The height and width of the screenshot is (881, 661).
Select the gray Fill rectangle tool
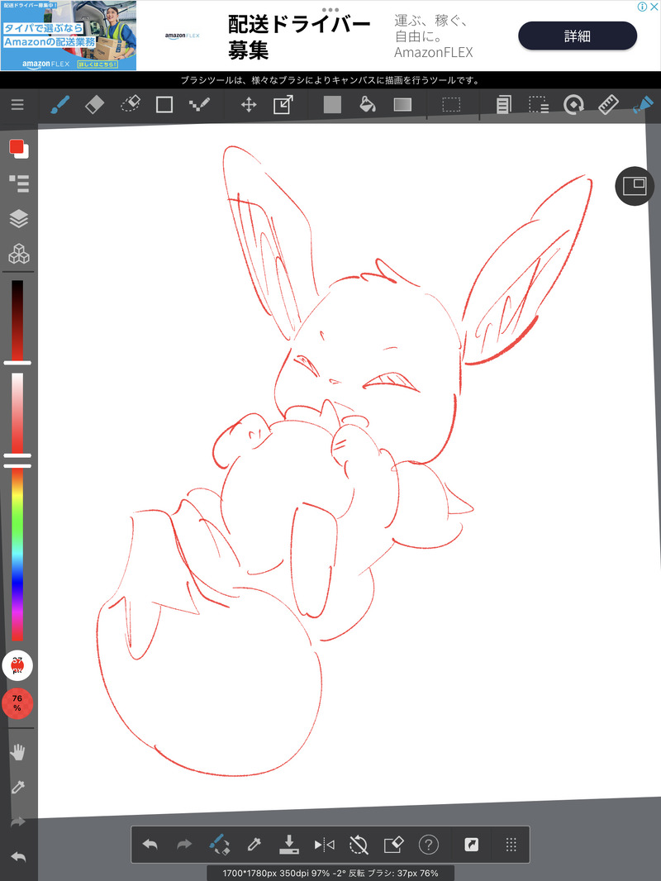click(x=332, y=104)
